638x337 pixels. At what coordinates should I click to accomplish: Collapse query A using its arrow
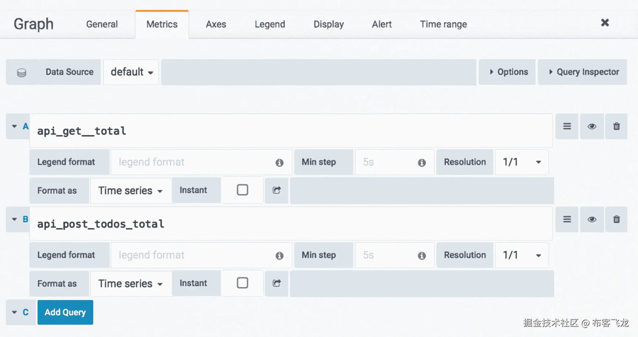click(14, 126)
